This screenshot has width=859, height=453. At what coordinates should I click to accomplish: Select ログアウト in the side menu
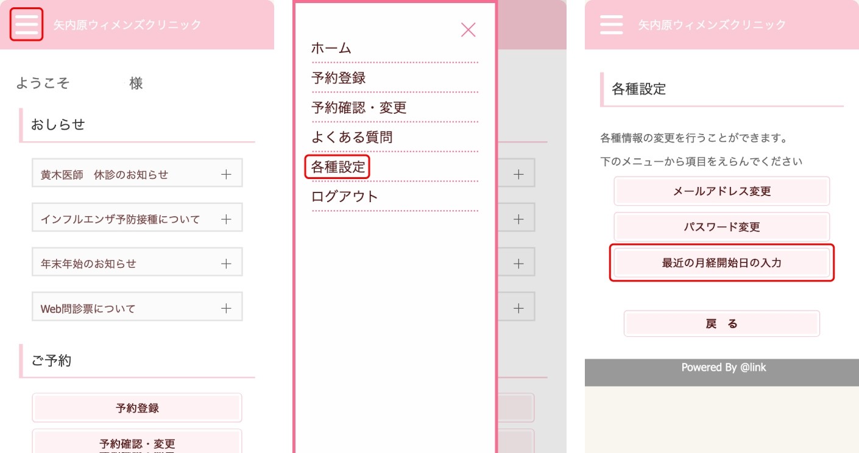pos(345,196)
